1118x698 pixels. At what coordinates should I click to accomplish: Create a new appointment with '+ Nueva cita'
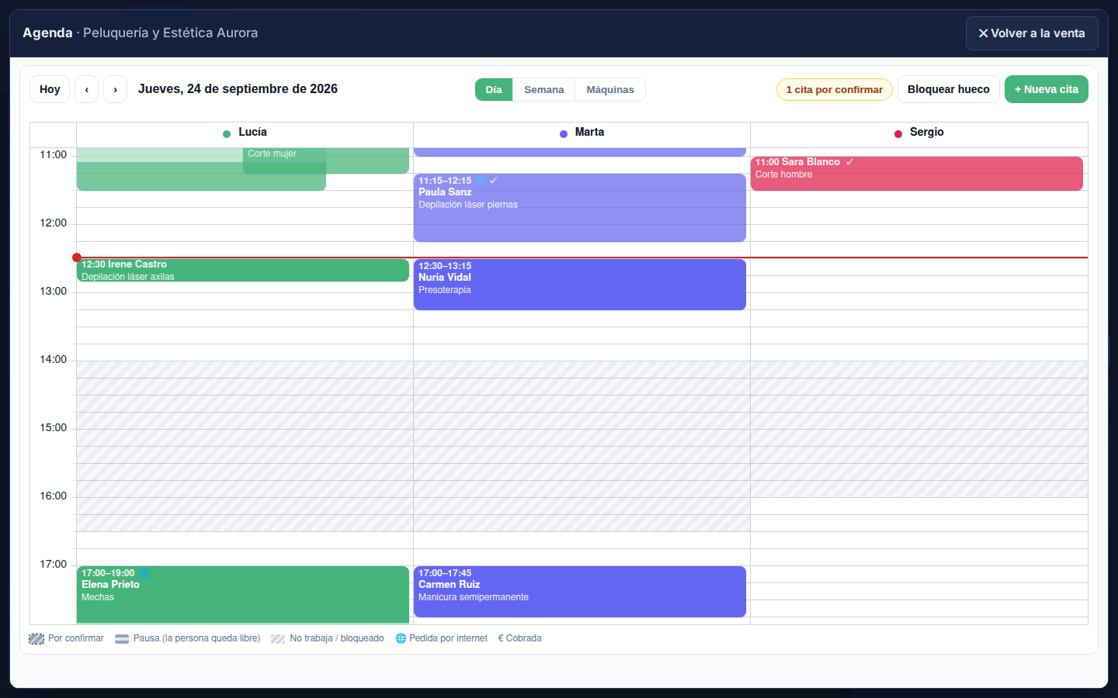[x=1047, y=89]
